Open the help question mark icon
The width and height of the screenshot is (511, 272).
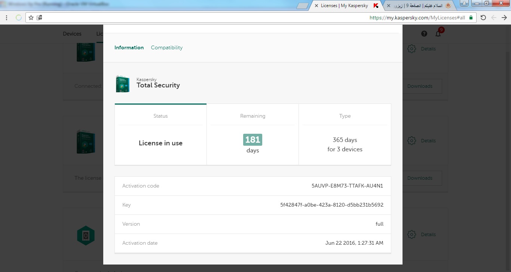424,34
